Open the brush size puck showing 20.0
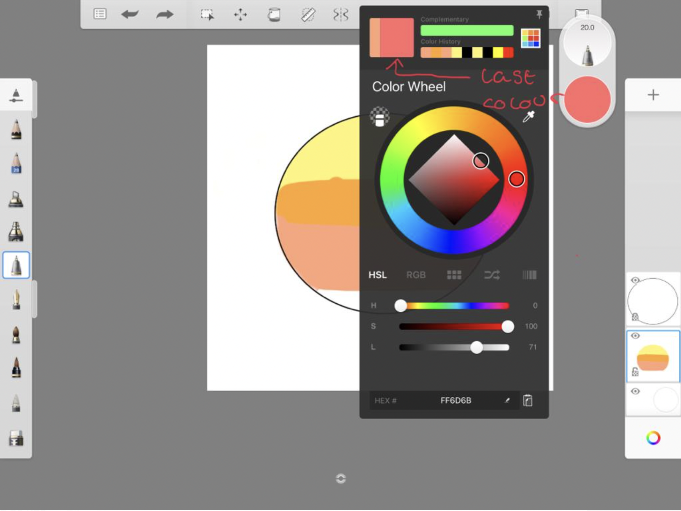The image size is (681, 511). point(587,43)
